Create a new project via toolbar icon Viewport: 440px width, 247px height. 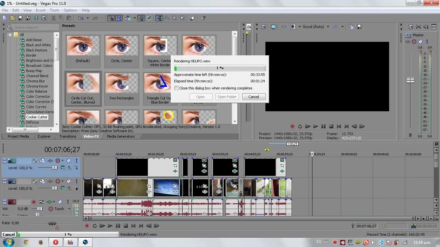coord(5,18)
